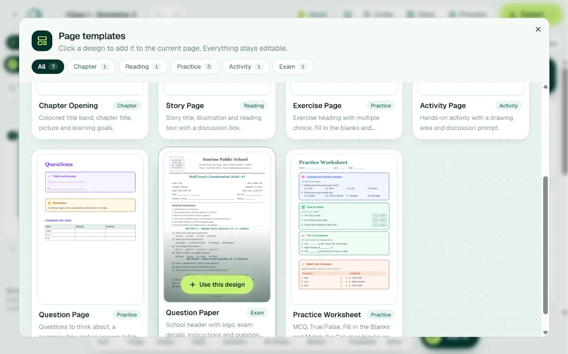This screenshot has width=568, height=354.
Task: Open the Chapter Opening template card
Action: 90,111
